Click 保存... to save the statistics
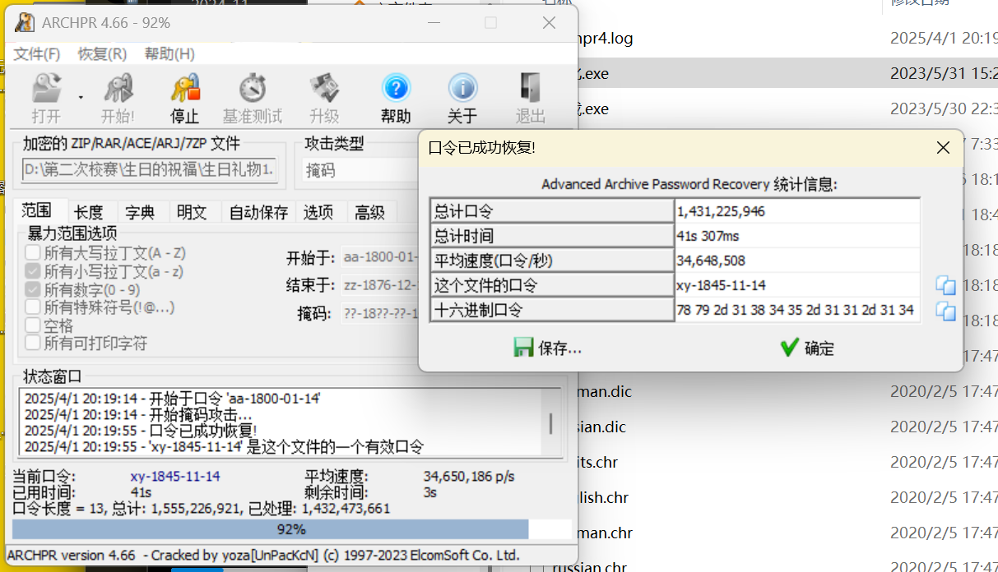The width and height of the screenshot is (998, 572). coord(548,348)
